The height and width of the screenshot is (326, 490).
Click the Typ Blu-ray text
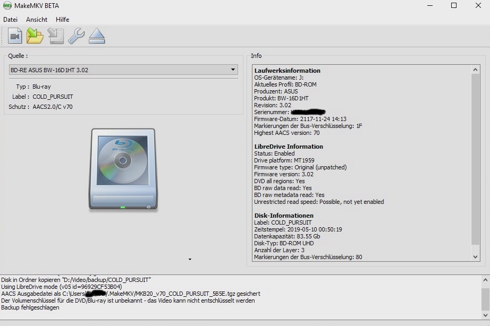coord(33,87)
